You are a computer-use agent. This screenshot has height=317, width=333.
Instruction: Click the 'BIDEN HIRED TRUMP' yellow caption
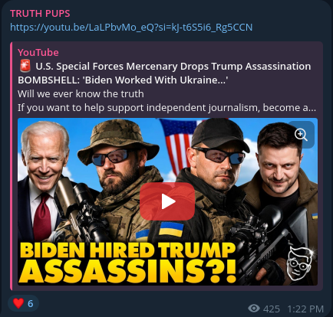click(x=127, y=250)
